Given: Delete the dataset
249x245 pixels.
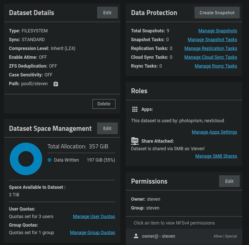Looking at the screenshot, I should [104, 104].
